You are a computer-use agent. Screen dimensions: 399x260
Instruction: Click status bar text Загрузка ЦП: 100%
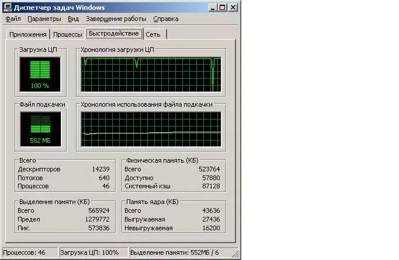click(89, 252)
